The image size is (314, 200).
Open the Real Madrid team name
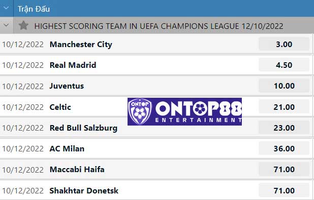(73, 65)
